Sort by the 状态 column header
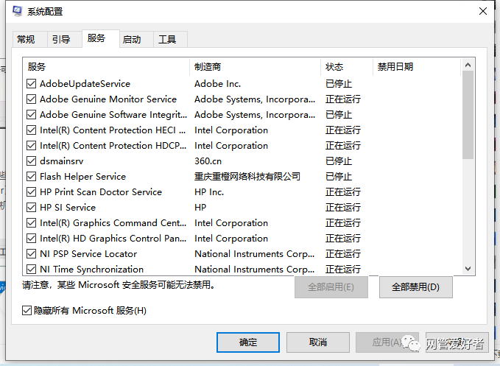500x366 pixels. (x=347, y=67)
